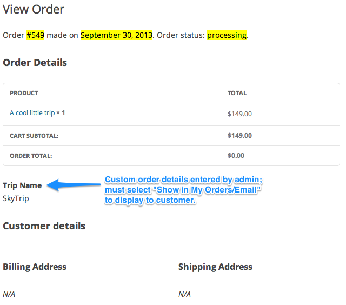The width and height of the screenshot is (346, 305).
Task: Click the blue custom order details annotation text
Action: [184, 190]
